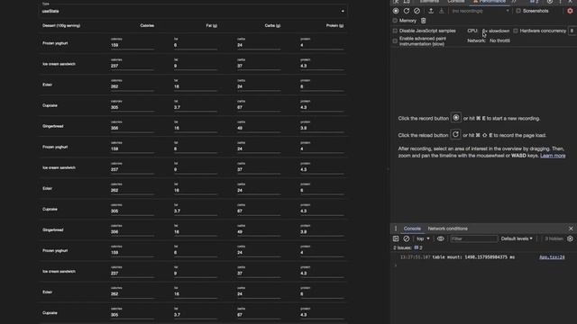Switch to the Elements tab in DevTools
This screenshot has width=577, height=324.
429,2
